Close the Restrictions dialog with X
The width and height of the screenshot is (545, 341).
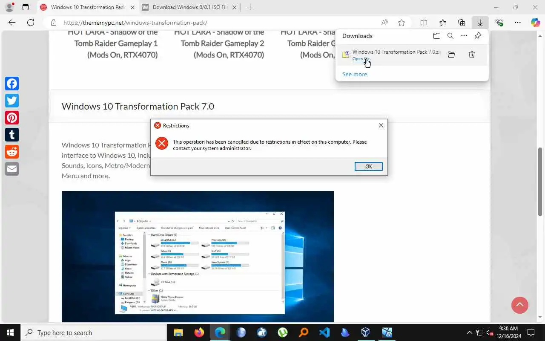[381, 125]
